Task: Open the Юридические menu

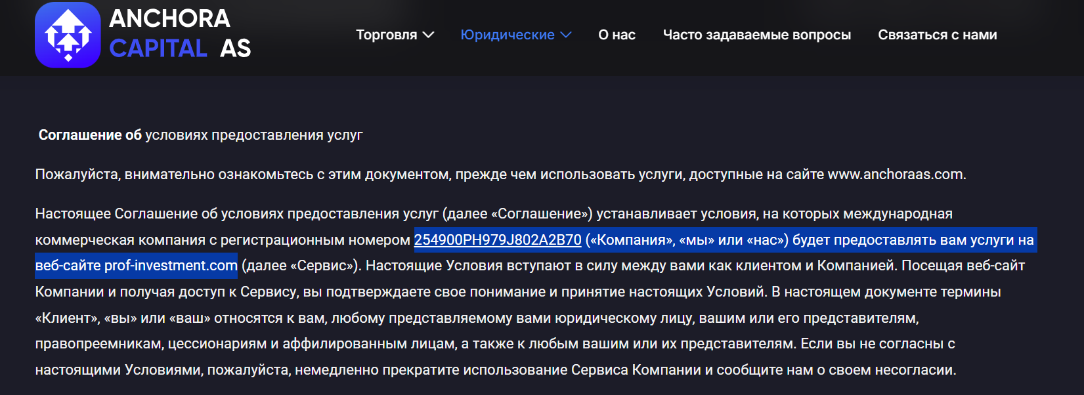Action: tap(508, 35)
